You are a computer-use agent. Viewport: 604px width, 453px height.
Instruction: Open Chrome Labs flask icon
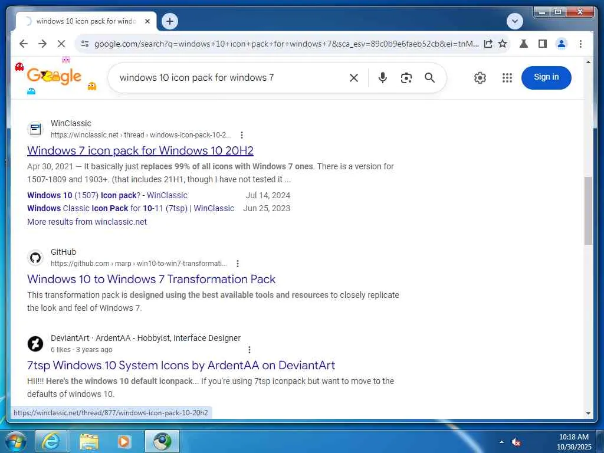[524, 44]
